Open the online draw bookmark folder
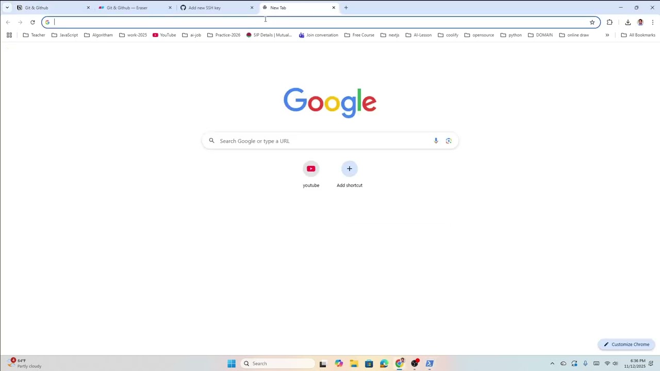Viewport: 660px width, 371px height. coord(573,35)
